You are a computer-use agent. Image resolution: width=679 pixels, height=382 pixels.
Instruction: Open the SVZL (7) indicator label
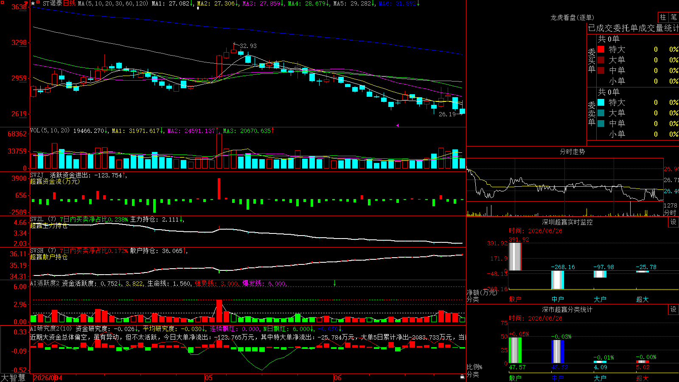click(43, 219)
